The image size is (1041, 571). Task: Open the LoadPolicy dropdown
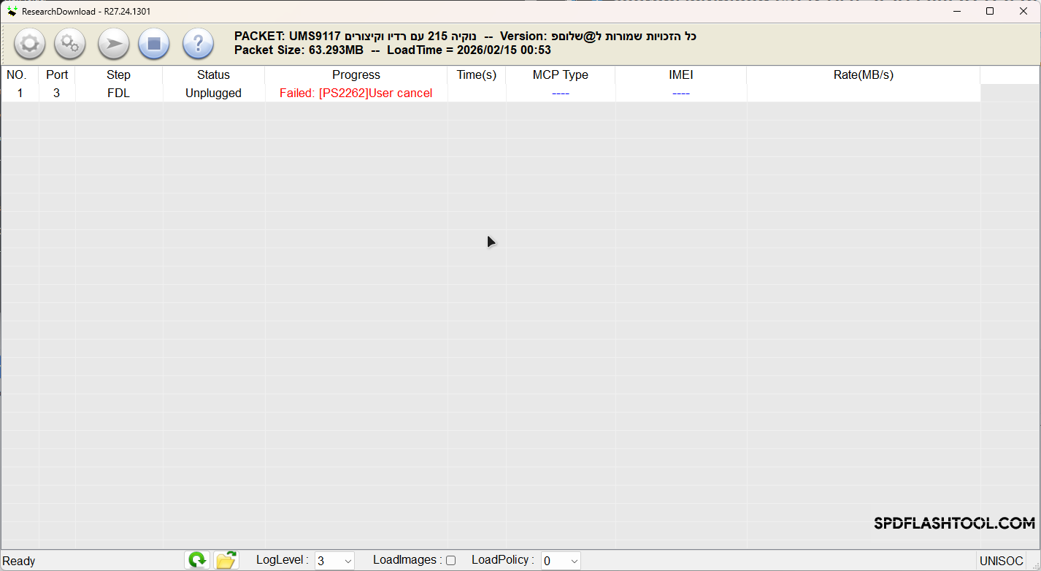click(x=573, y=560)
